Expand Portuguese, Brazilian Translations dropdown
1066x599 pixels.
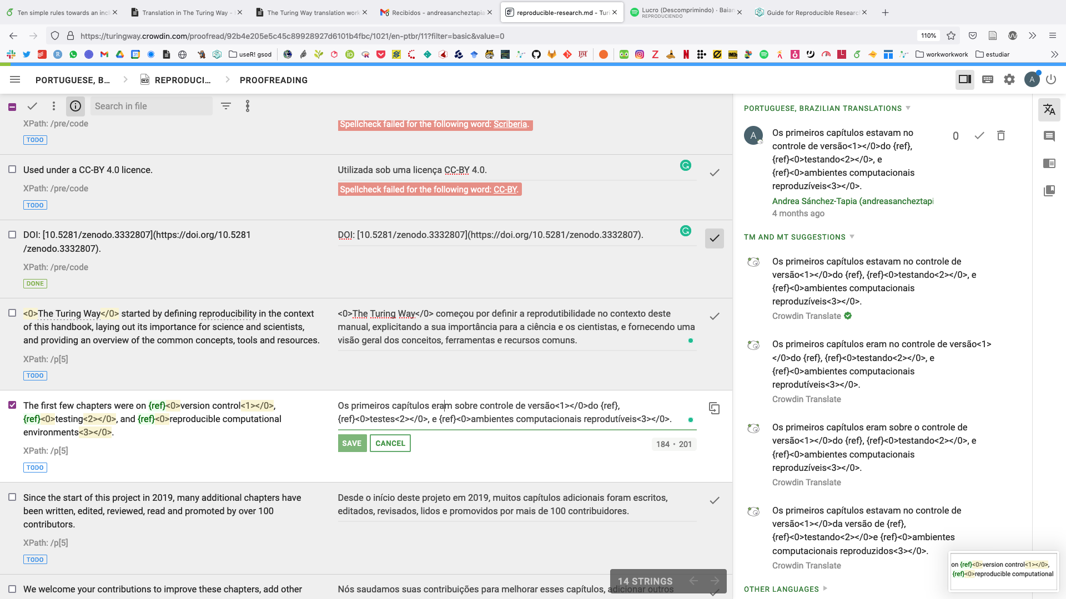click(908, 108)
